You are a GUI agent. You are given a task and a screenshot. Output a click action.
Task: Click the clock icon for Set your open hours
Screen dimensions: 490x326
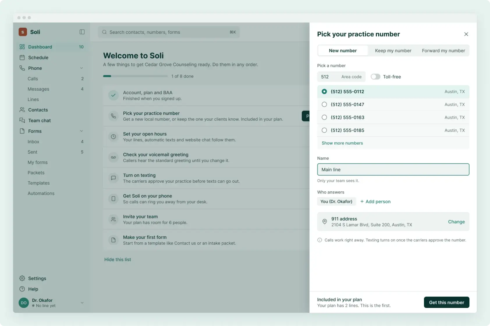pos(113,137)
